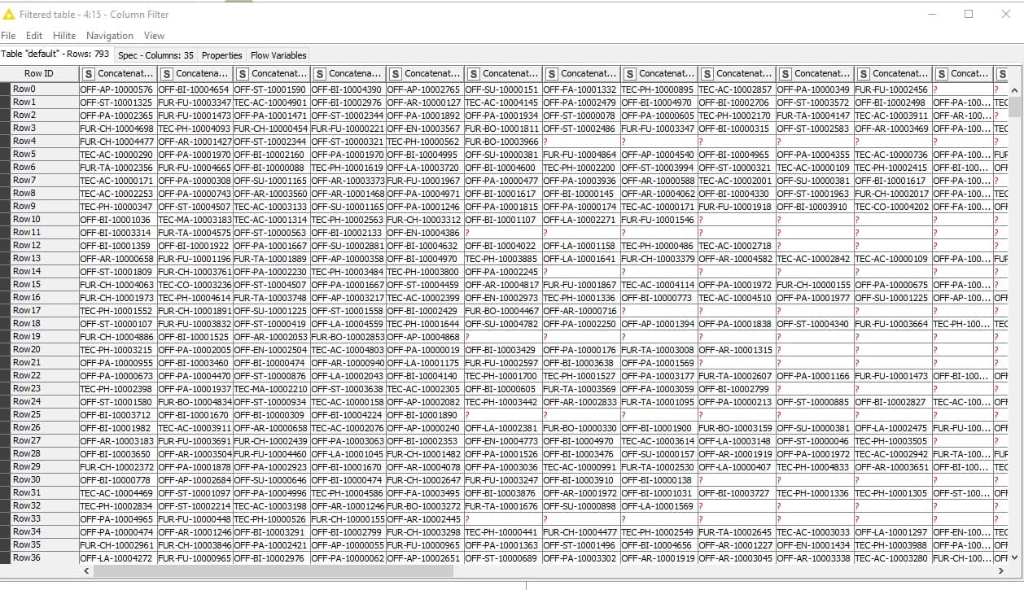Click the horizontal scrollbar thumb

click(274, 570)
